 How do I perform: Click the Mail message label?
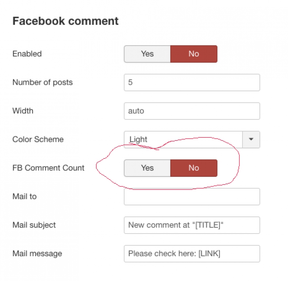point(37,254)
